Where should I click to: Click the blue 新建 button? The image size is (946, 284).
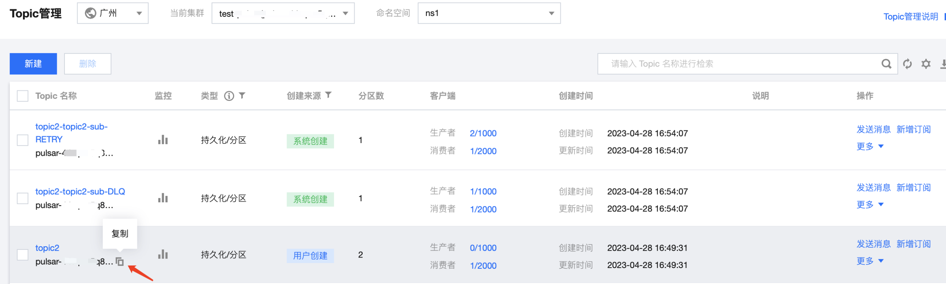tap(33, 64)
